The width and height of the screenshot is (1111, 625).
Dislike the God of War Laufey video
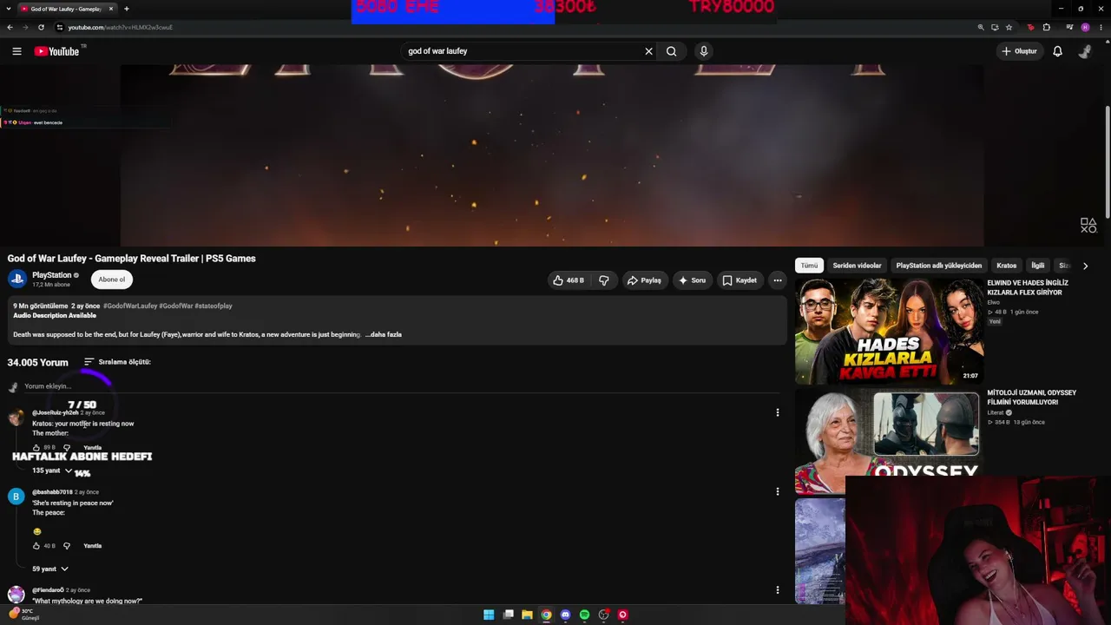[604, 280]
